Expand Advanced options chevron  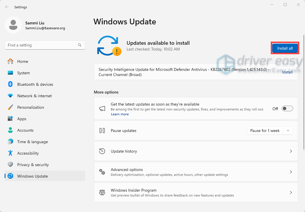291,172
